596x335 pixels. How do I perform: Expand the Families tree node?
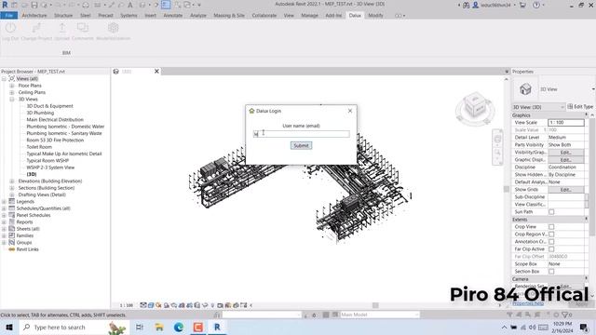point(4,235)
